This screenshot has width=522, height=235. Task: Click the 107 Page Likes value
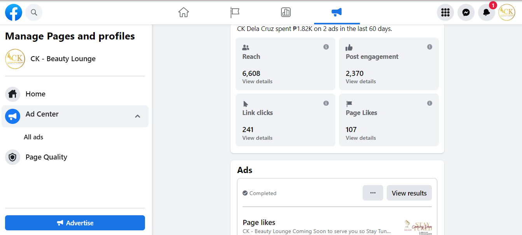351,130
